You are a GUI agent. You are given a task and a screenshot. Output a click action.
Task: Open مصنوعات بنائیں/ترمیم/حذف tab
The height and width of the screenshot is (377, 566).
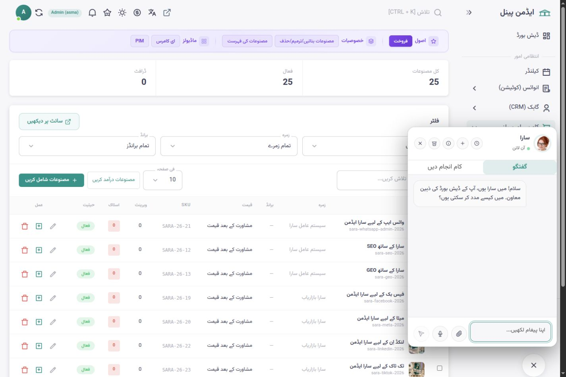pyautogui.click(x=307, y=41)
